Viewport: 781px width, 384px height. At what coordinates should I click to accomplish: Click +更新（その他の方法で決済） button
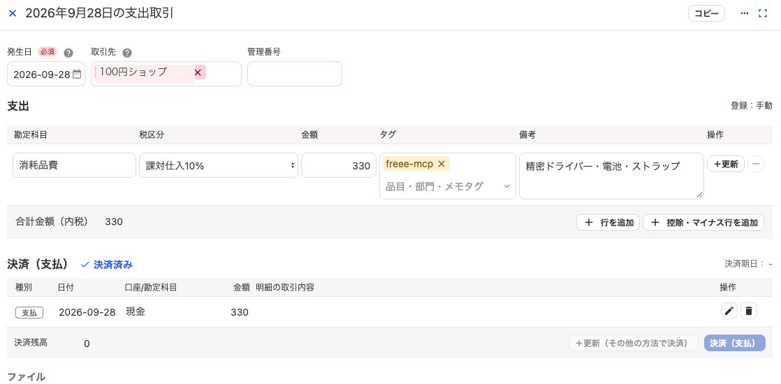(x=634, y=343)
